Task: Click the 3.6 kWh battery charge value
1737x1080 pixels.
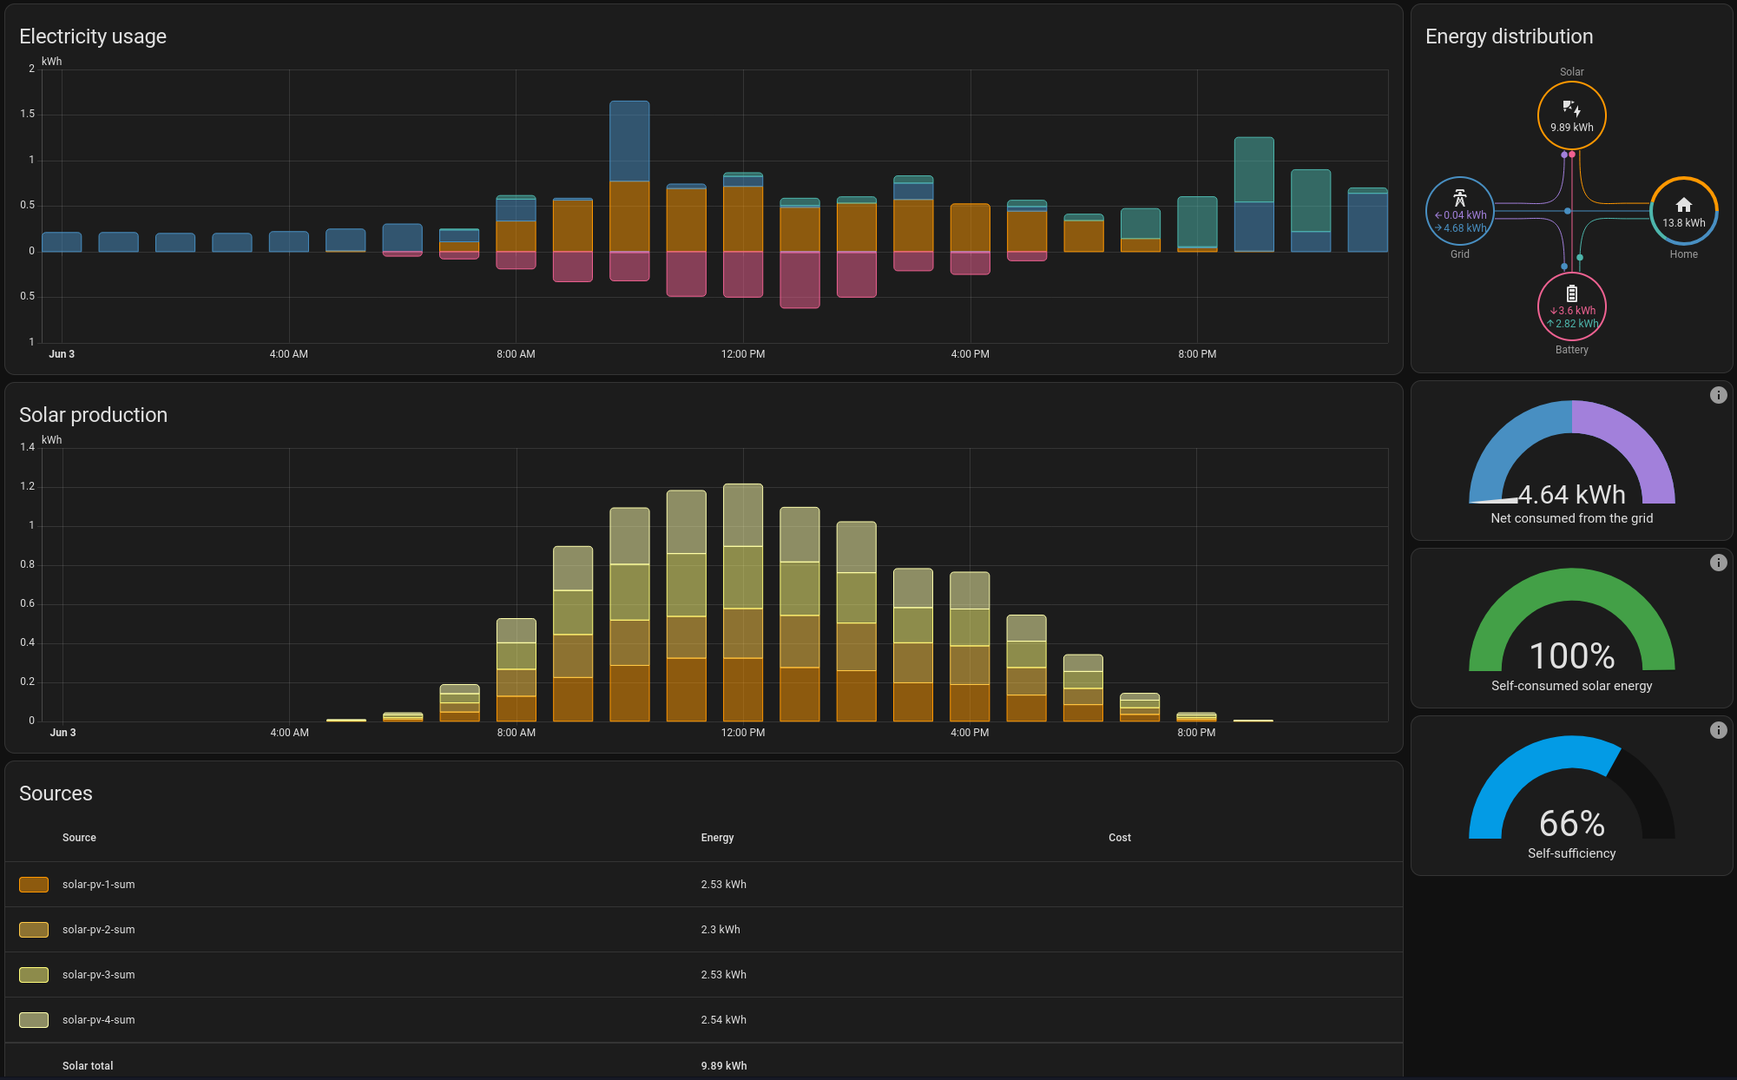Action: point(1576,311)
